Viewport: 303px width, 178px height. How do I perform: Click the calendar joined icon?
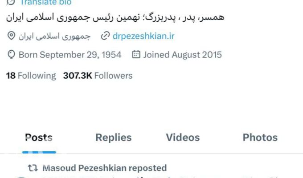pyautogui.click(x=136, y=54)
